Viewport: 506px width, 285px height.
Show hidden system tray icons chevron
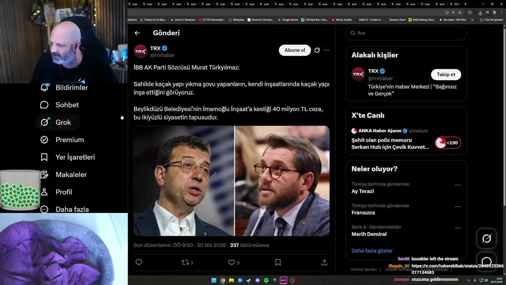(468, 280)
